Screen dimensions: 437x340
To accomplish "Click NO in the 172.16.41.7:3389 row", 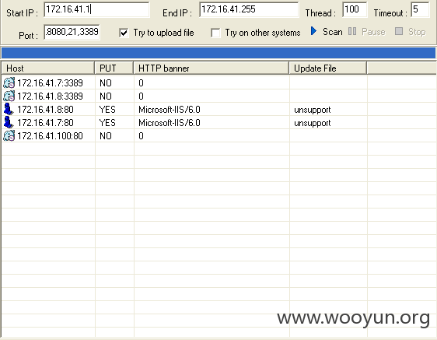I will 106,83.
